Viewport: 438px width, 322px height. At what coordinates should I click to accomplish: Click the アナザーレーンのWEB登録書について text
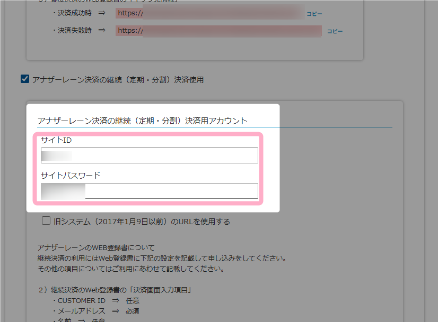pyautogui.click(x=96, y=247)
